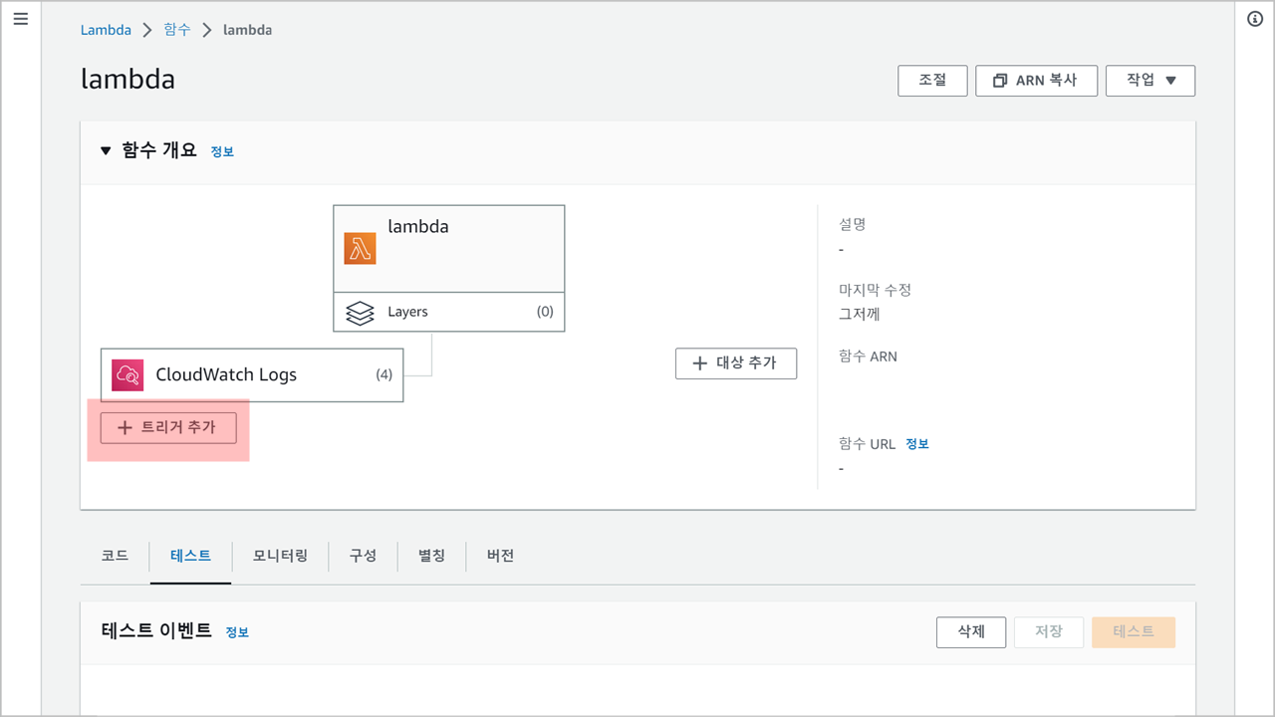Switch to the 모니터링 tab
This screenshot has height=717, width=1275.
coord(280,556)
